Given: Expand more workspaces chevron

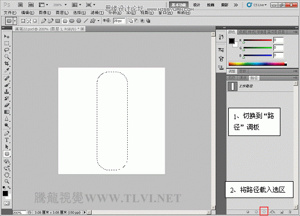Looking at the screenshot, I should pyautogui.click(x=236, y=5).
